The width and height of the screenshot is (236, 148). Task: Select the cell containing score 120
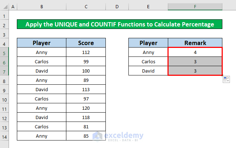pyautogui.click(x=86, y=108)
